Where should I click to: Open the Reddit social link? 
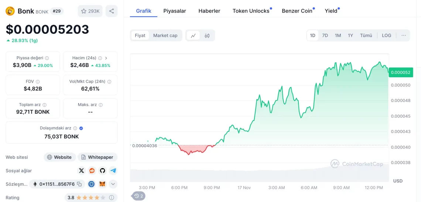tap(92, 171)
